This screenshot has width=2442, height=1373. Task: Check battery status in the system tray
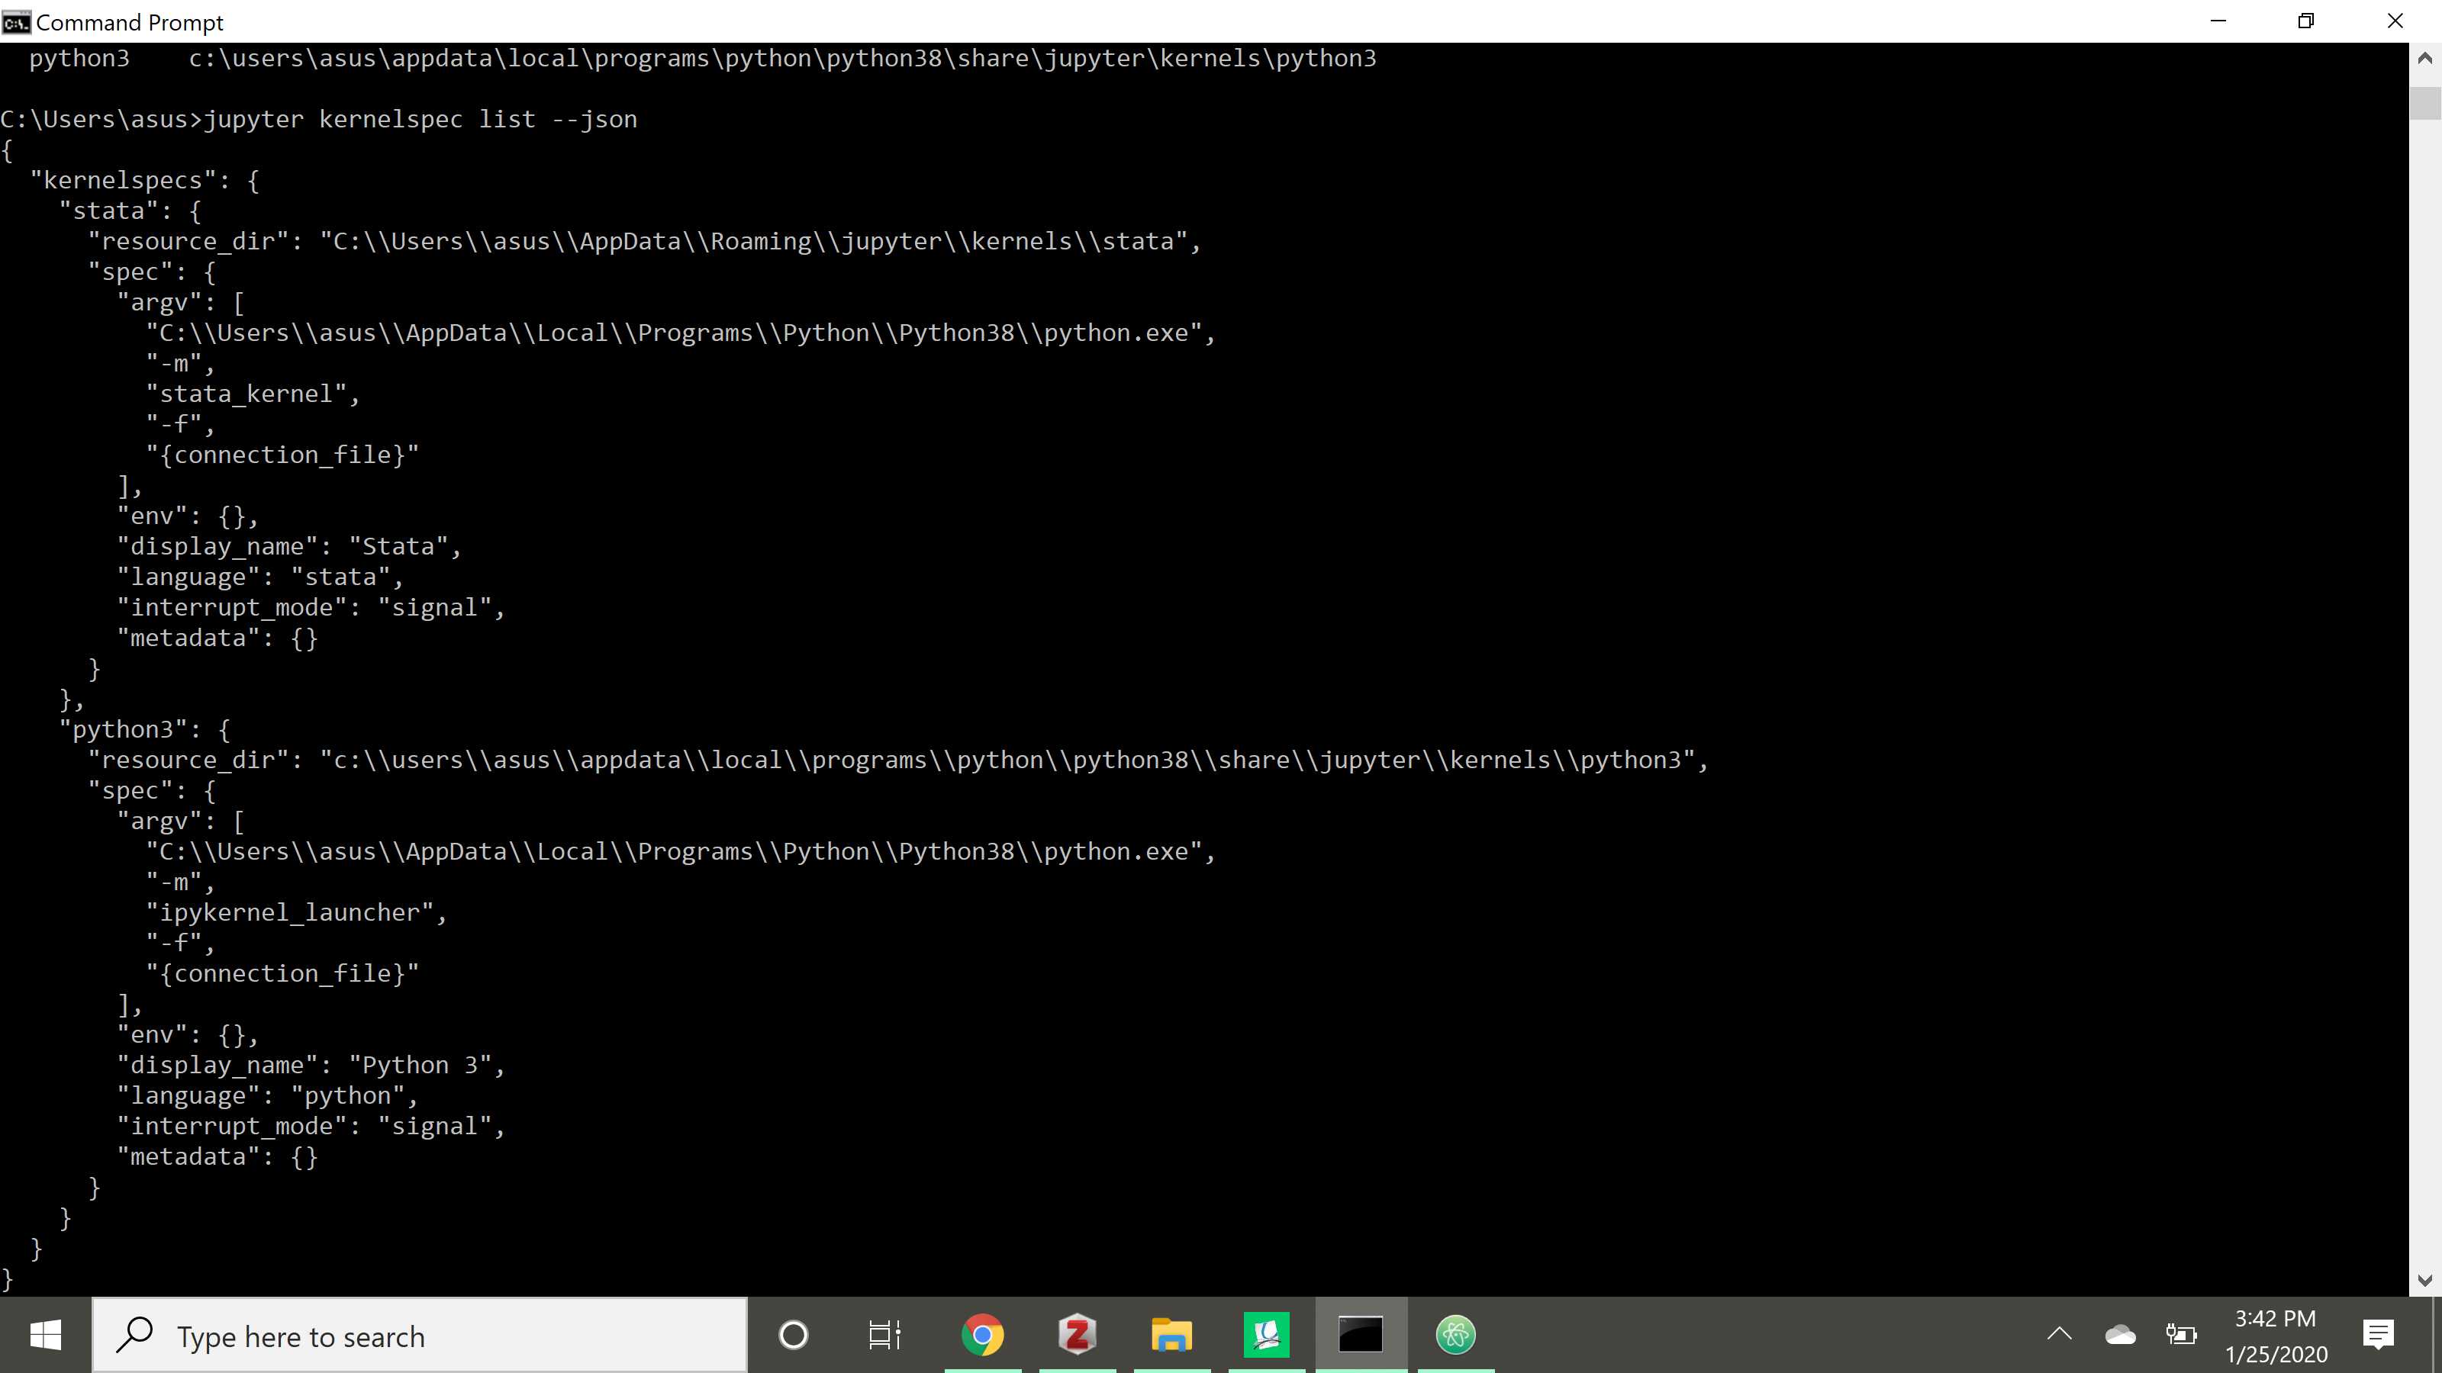tap(2183, 1336)
